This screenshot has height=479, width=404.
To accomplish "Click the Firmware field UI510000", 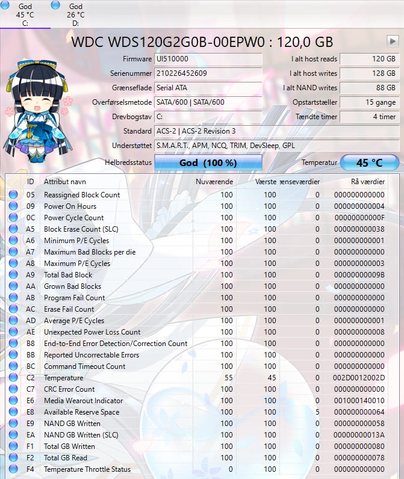I will 208,59.
